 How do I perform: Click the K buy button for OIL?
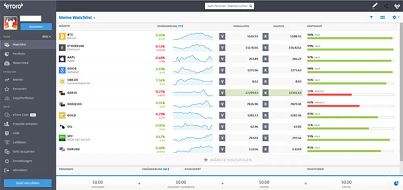pyautogui.click(x=266, y=127)
